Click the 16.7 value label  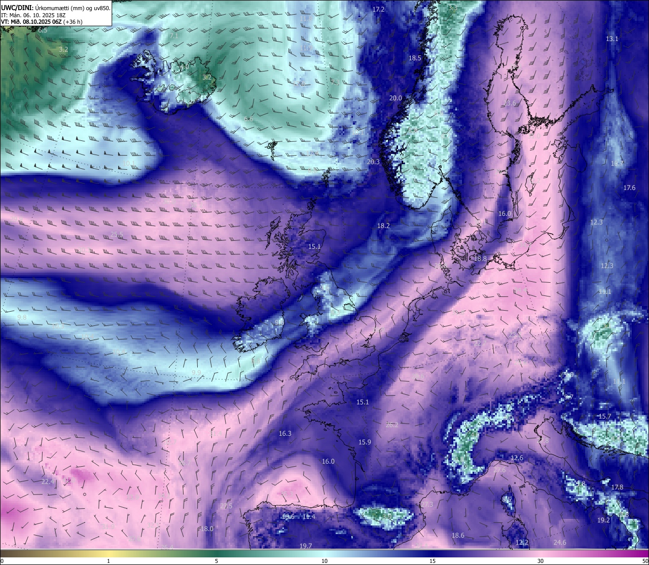click(617, 164)
